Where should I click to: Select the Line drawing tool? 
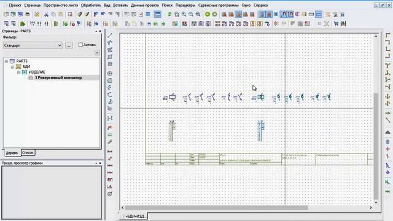(110, 36)
